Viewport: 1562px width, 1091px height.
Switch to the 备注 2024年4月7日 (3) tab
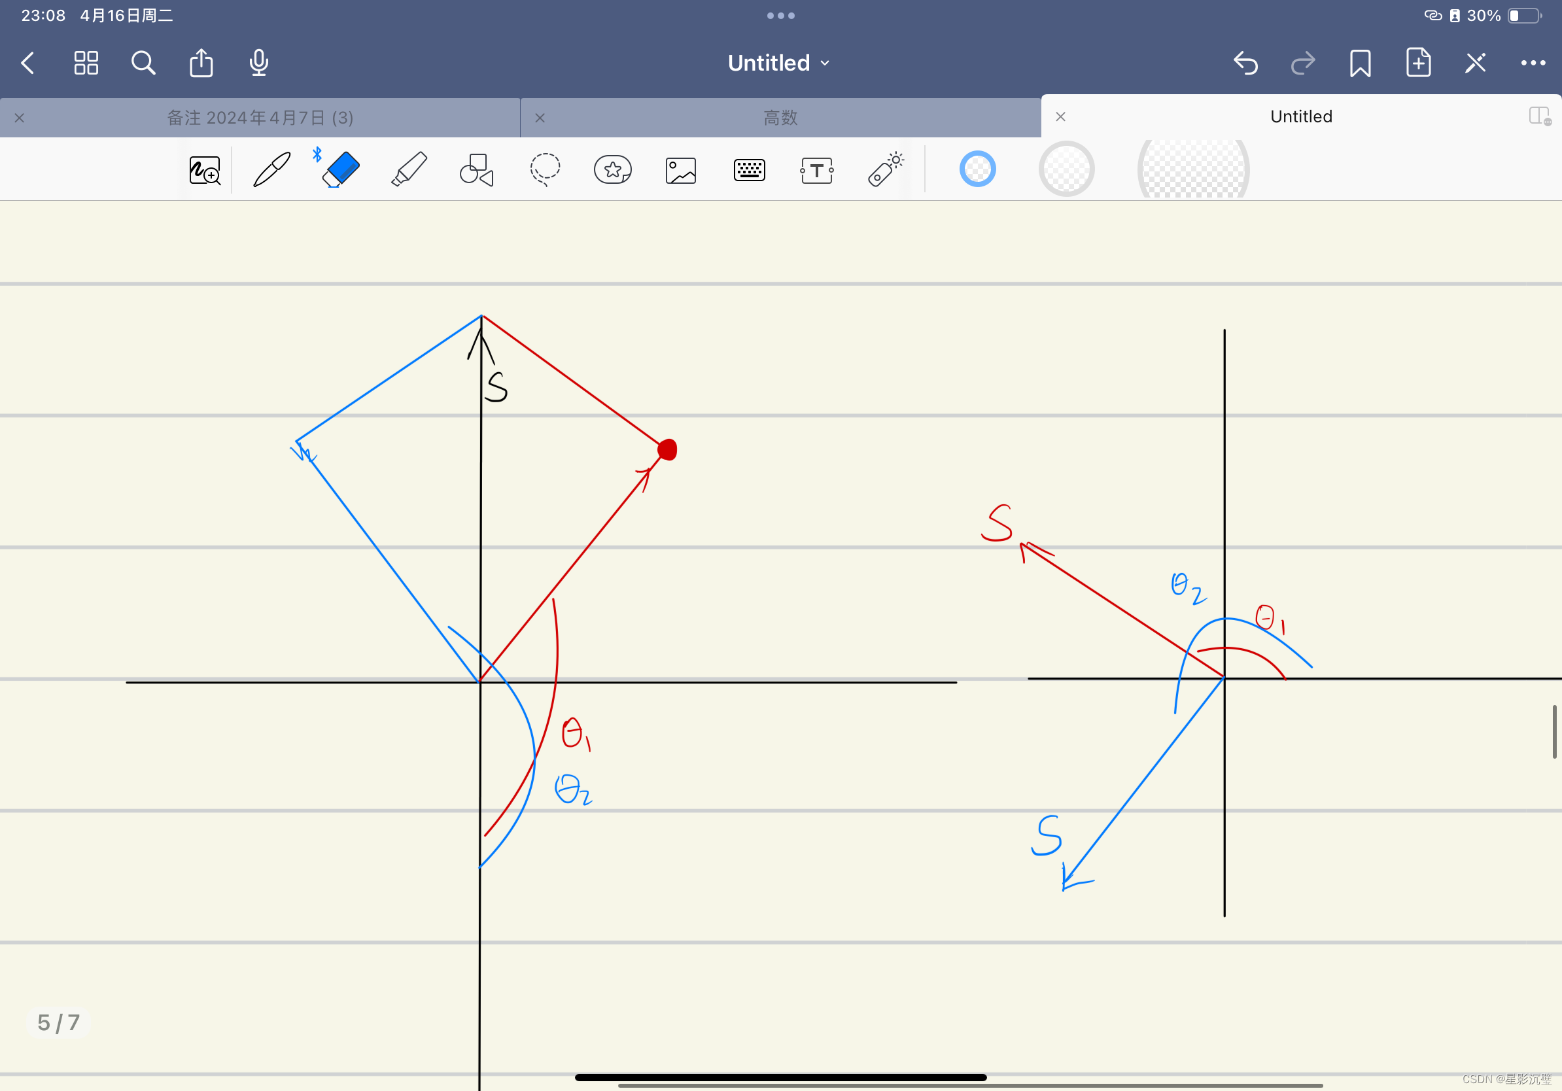point(260,118)
